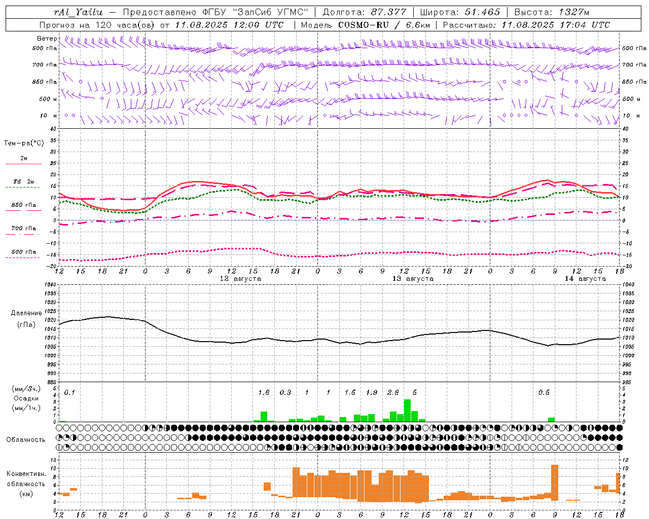Click the 1.6 precipitation total value
Viewport: 649px width, 519px height.
[264, 392]
